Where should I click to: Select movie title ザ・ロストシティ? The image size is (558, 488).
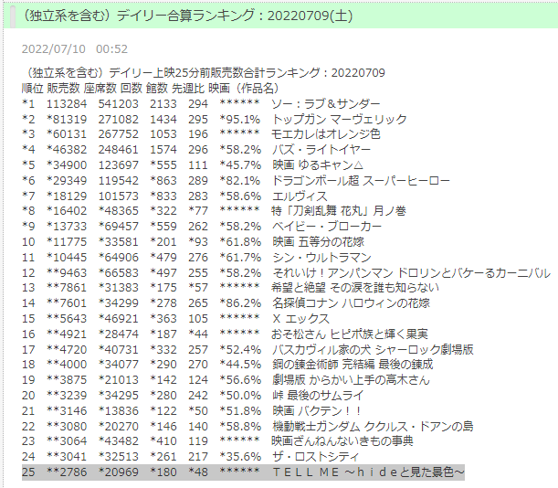[x=315, y=457]
